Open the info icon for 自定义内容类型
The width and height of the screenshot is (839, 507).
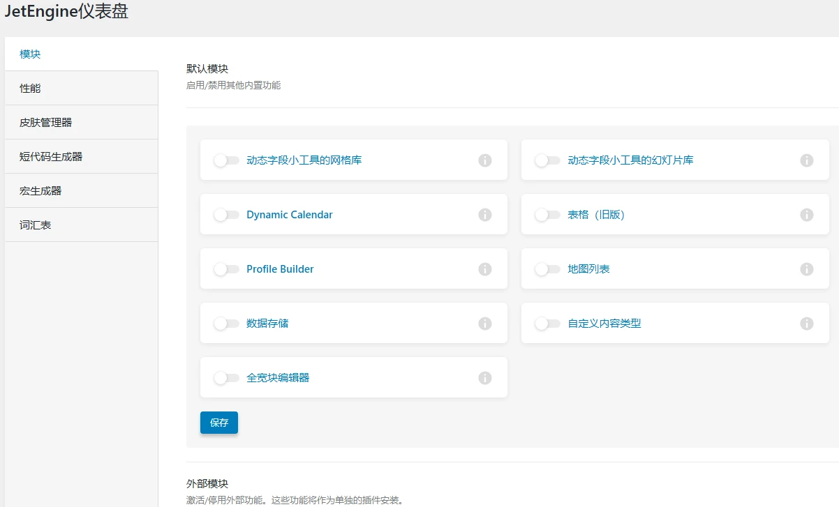(x=807, y=323)
